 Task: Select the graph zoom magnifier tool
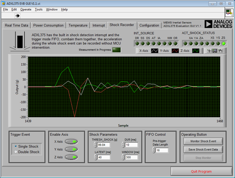tap(214, 50)
